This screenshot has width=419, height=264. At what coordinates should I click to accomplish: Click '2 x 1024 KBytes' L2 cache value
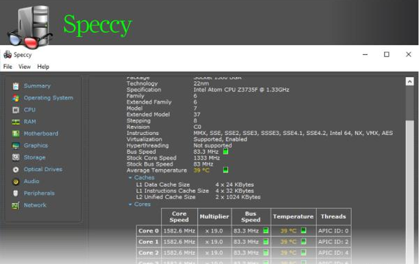pos(238,197)
